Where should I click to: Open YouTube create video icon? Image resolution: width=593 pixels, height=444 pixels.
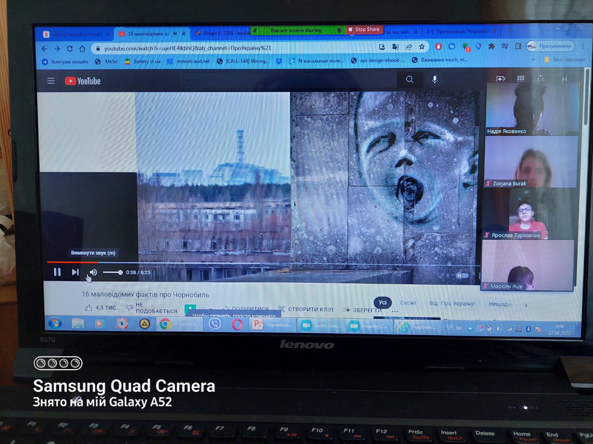click(501, 79)
